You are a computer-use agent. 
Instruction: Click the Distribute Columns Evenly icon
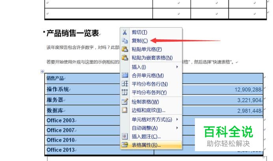(125, 92)
